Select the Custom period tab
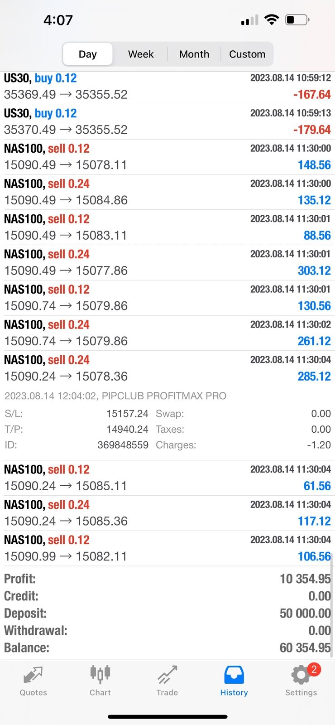Screen dimensions: 335x725 [247, 54]
